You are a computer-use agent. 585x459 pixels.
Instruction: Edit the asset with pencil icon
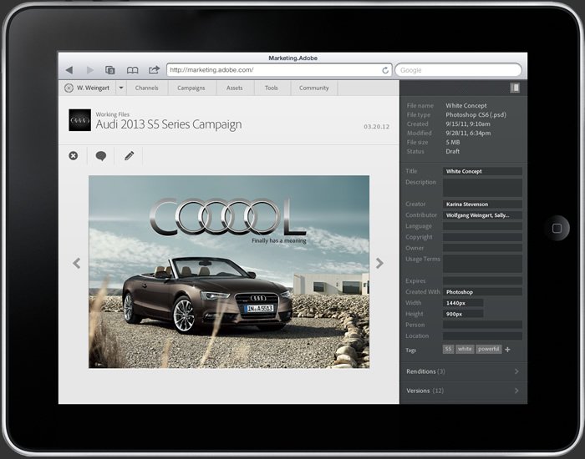click(129, 156)
